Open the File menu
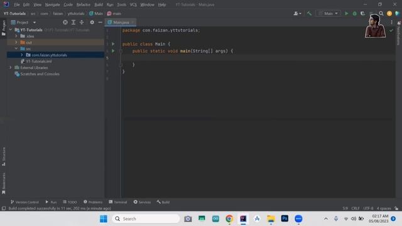This screenshot has width=402, height=226. [x=17, y=4]
